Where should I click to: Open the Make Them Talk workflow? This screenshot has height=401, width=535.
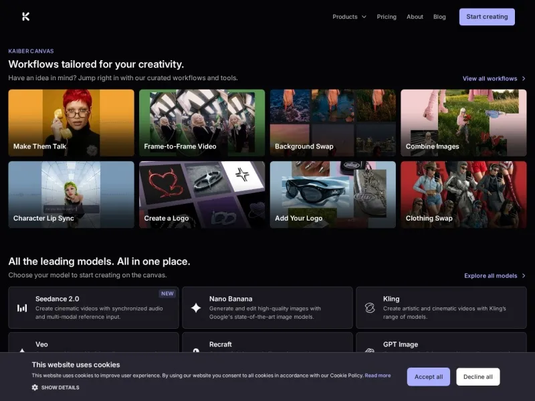coord(71,123)
